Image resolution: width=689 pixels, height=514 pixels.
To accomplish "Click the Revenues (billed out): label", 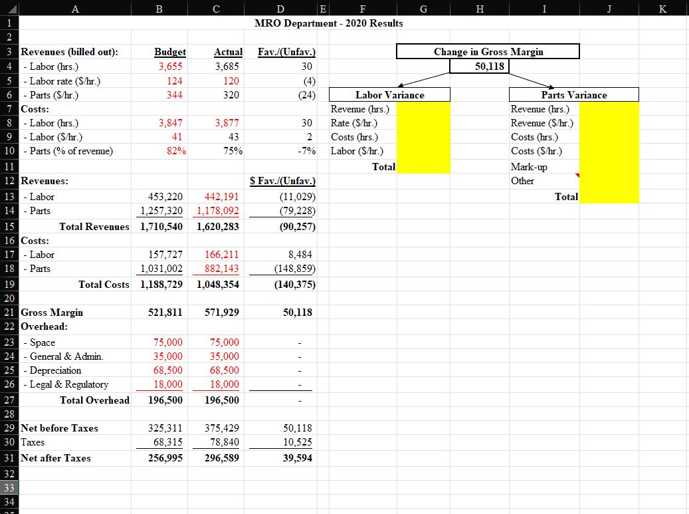I will [x=69, y=52].
